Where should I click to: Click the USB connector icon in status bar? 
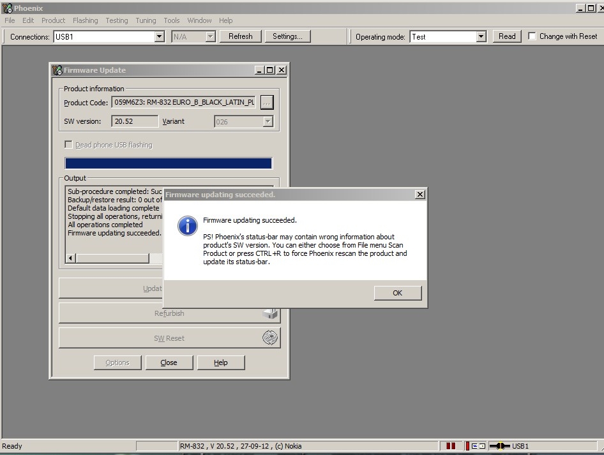tap(500, 446)
